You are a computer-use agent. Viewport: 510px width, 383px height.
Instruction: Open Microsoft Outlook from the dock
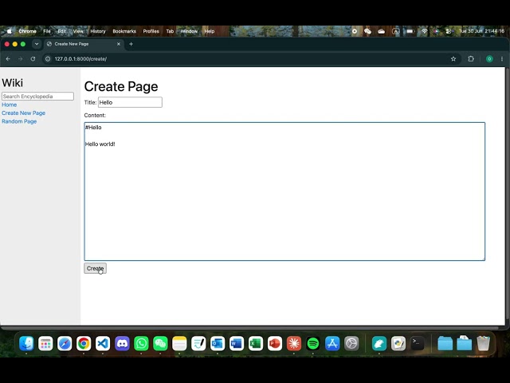(x=218, y=343)
